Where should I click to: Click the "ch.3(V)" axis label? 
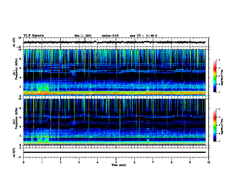coord(14,153)
